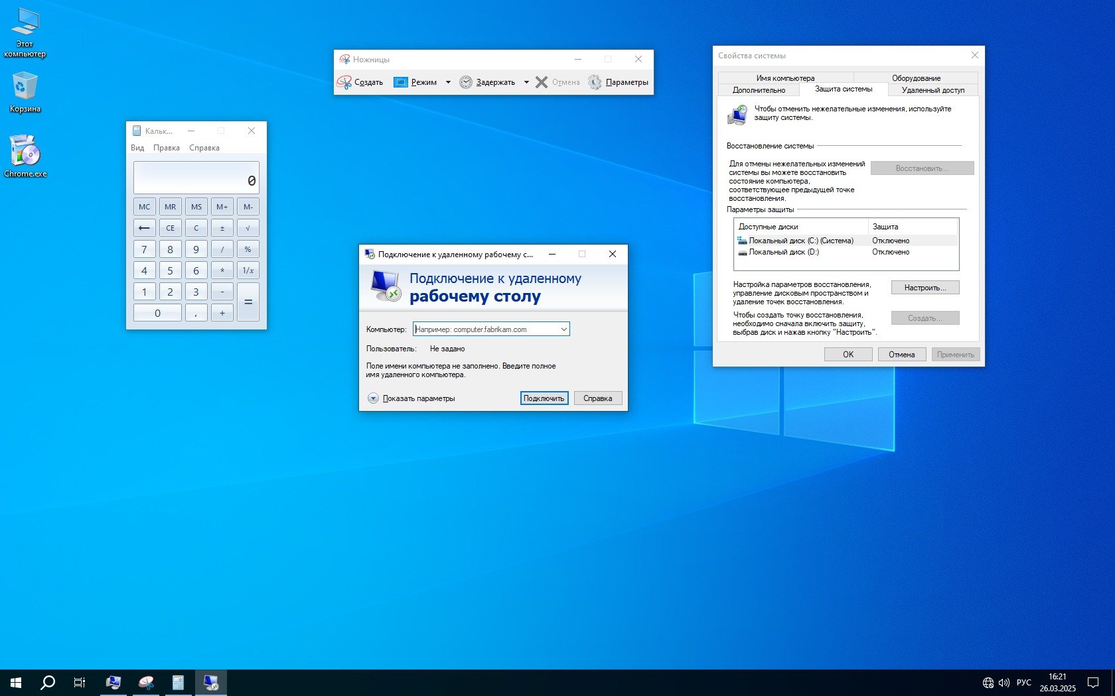Click the Создать scissors icon in Ножницы

pos(344,82)
